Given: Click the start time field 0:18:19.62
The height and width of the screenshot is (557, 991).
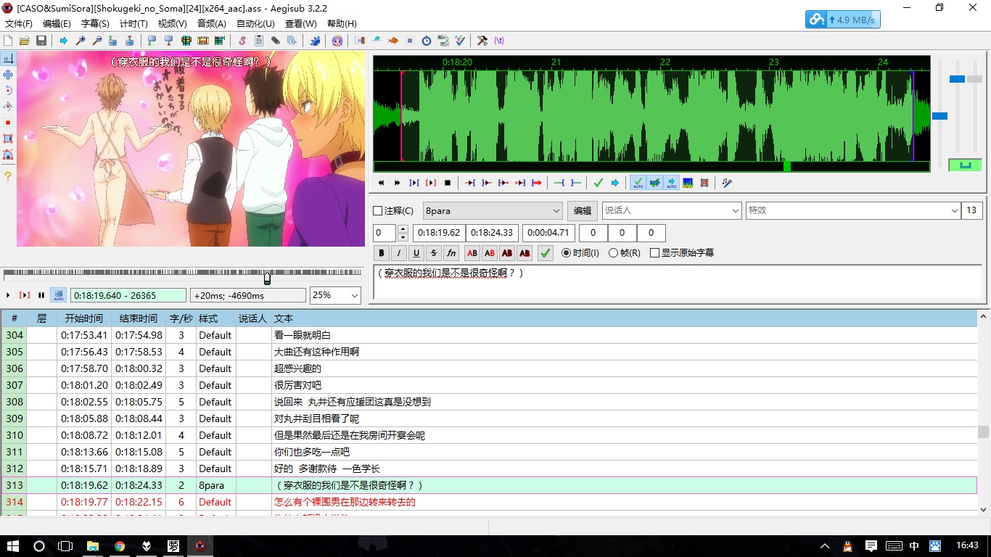Looking at the screenshot, I should (x=437, y=233).
